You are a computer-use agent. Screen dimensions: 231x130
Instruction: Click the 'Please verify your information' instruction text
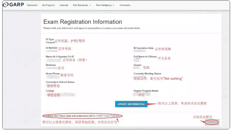(92, 28)
